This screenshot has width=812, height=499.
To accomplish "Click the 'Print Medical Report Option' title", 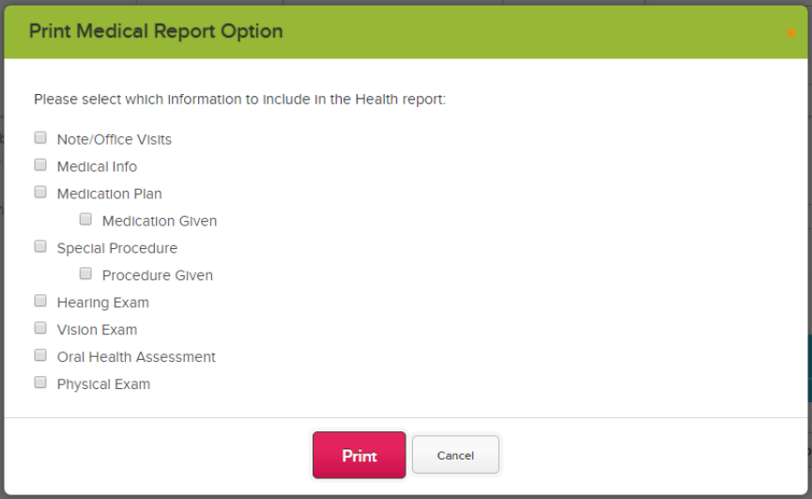I will point(156,32).
